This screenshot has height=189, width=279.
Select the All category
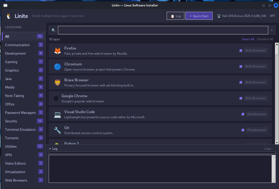[23, 36]
